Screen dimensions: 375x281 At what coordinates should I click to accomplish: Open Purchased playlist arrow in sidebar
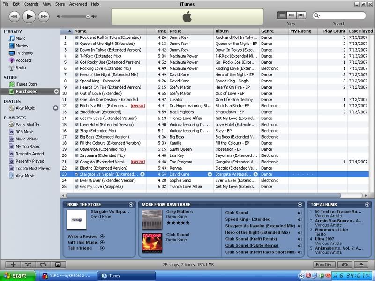tap(56, 91)
